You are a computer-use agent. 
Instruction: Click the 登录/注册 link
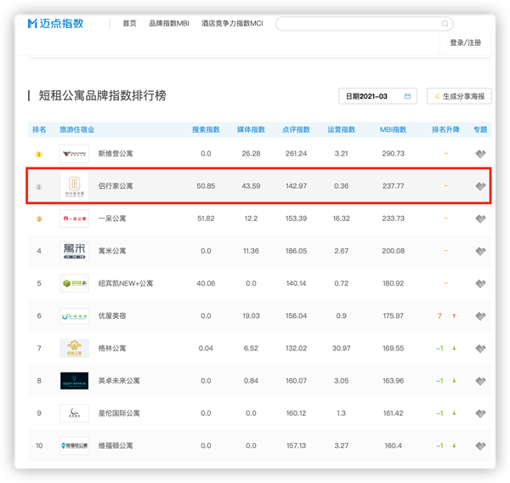[465, 43]
